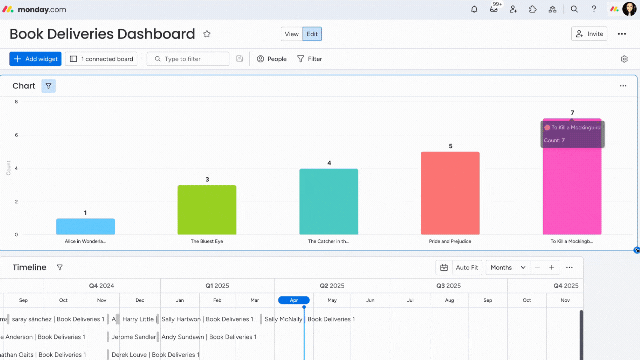
Task: Zoom out the timeline with minus
Action: (x=537, y=267)
